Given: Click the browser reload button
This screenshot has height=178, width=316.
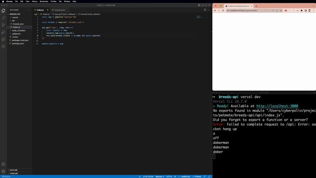Looking at the screenshot, I should (x=223, y=10).
